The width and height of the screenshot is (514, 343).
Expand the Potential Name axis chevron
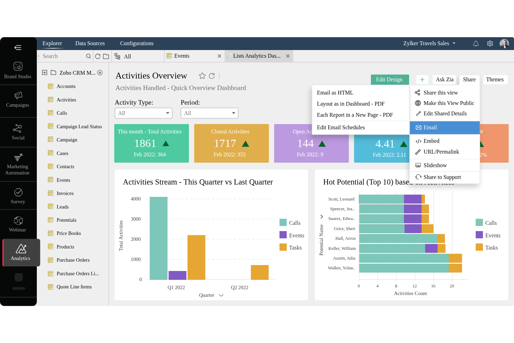click(322, 217)
